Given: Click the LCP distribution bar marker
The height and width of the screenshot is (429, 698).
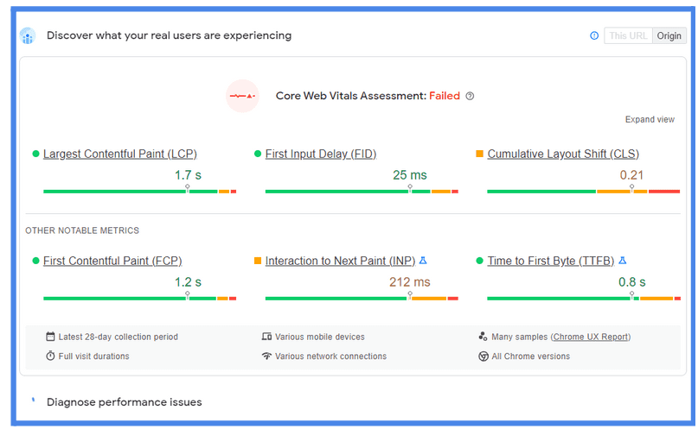Looking at the screenshot, I should 188,188.
